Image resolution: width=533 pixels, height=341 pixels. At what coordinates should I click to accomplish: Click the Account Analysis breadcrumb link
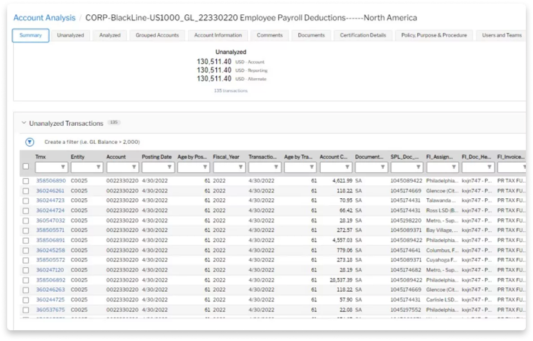click(x=44, y=17)
